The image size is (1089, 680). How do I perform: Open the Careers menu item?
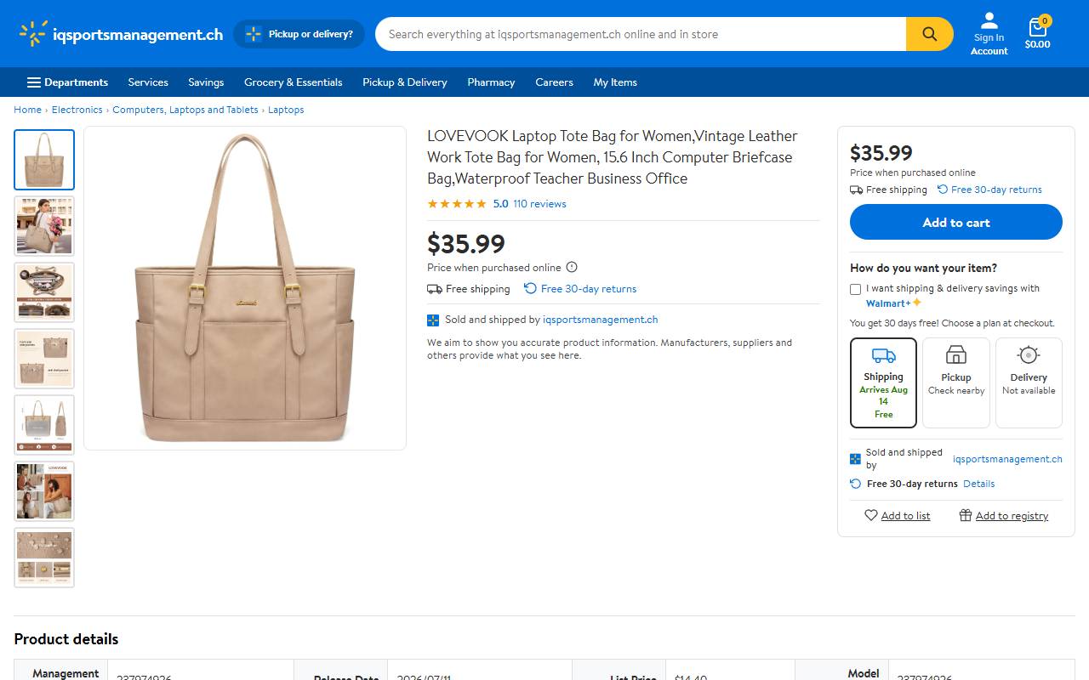click(x=554, y=82)
